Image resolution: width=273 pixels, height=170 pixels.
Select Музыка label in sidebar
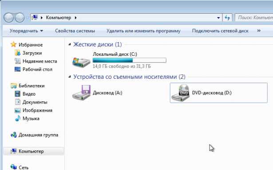(31, 119)
